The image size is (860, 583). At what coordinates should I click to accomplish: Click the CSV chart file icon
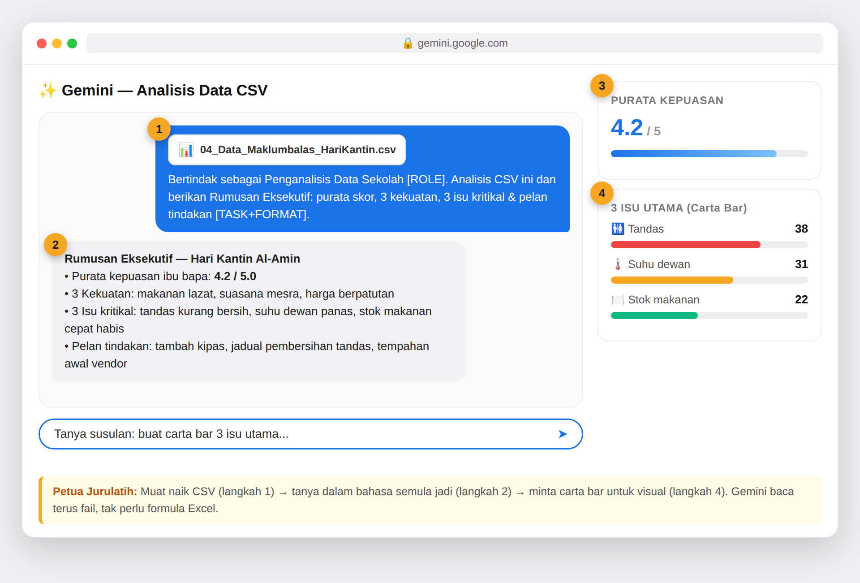pos(186,150)
